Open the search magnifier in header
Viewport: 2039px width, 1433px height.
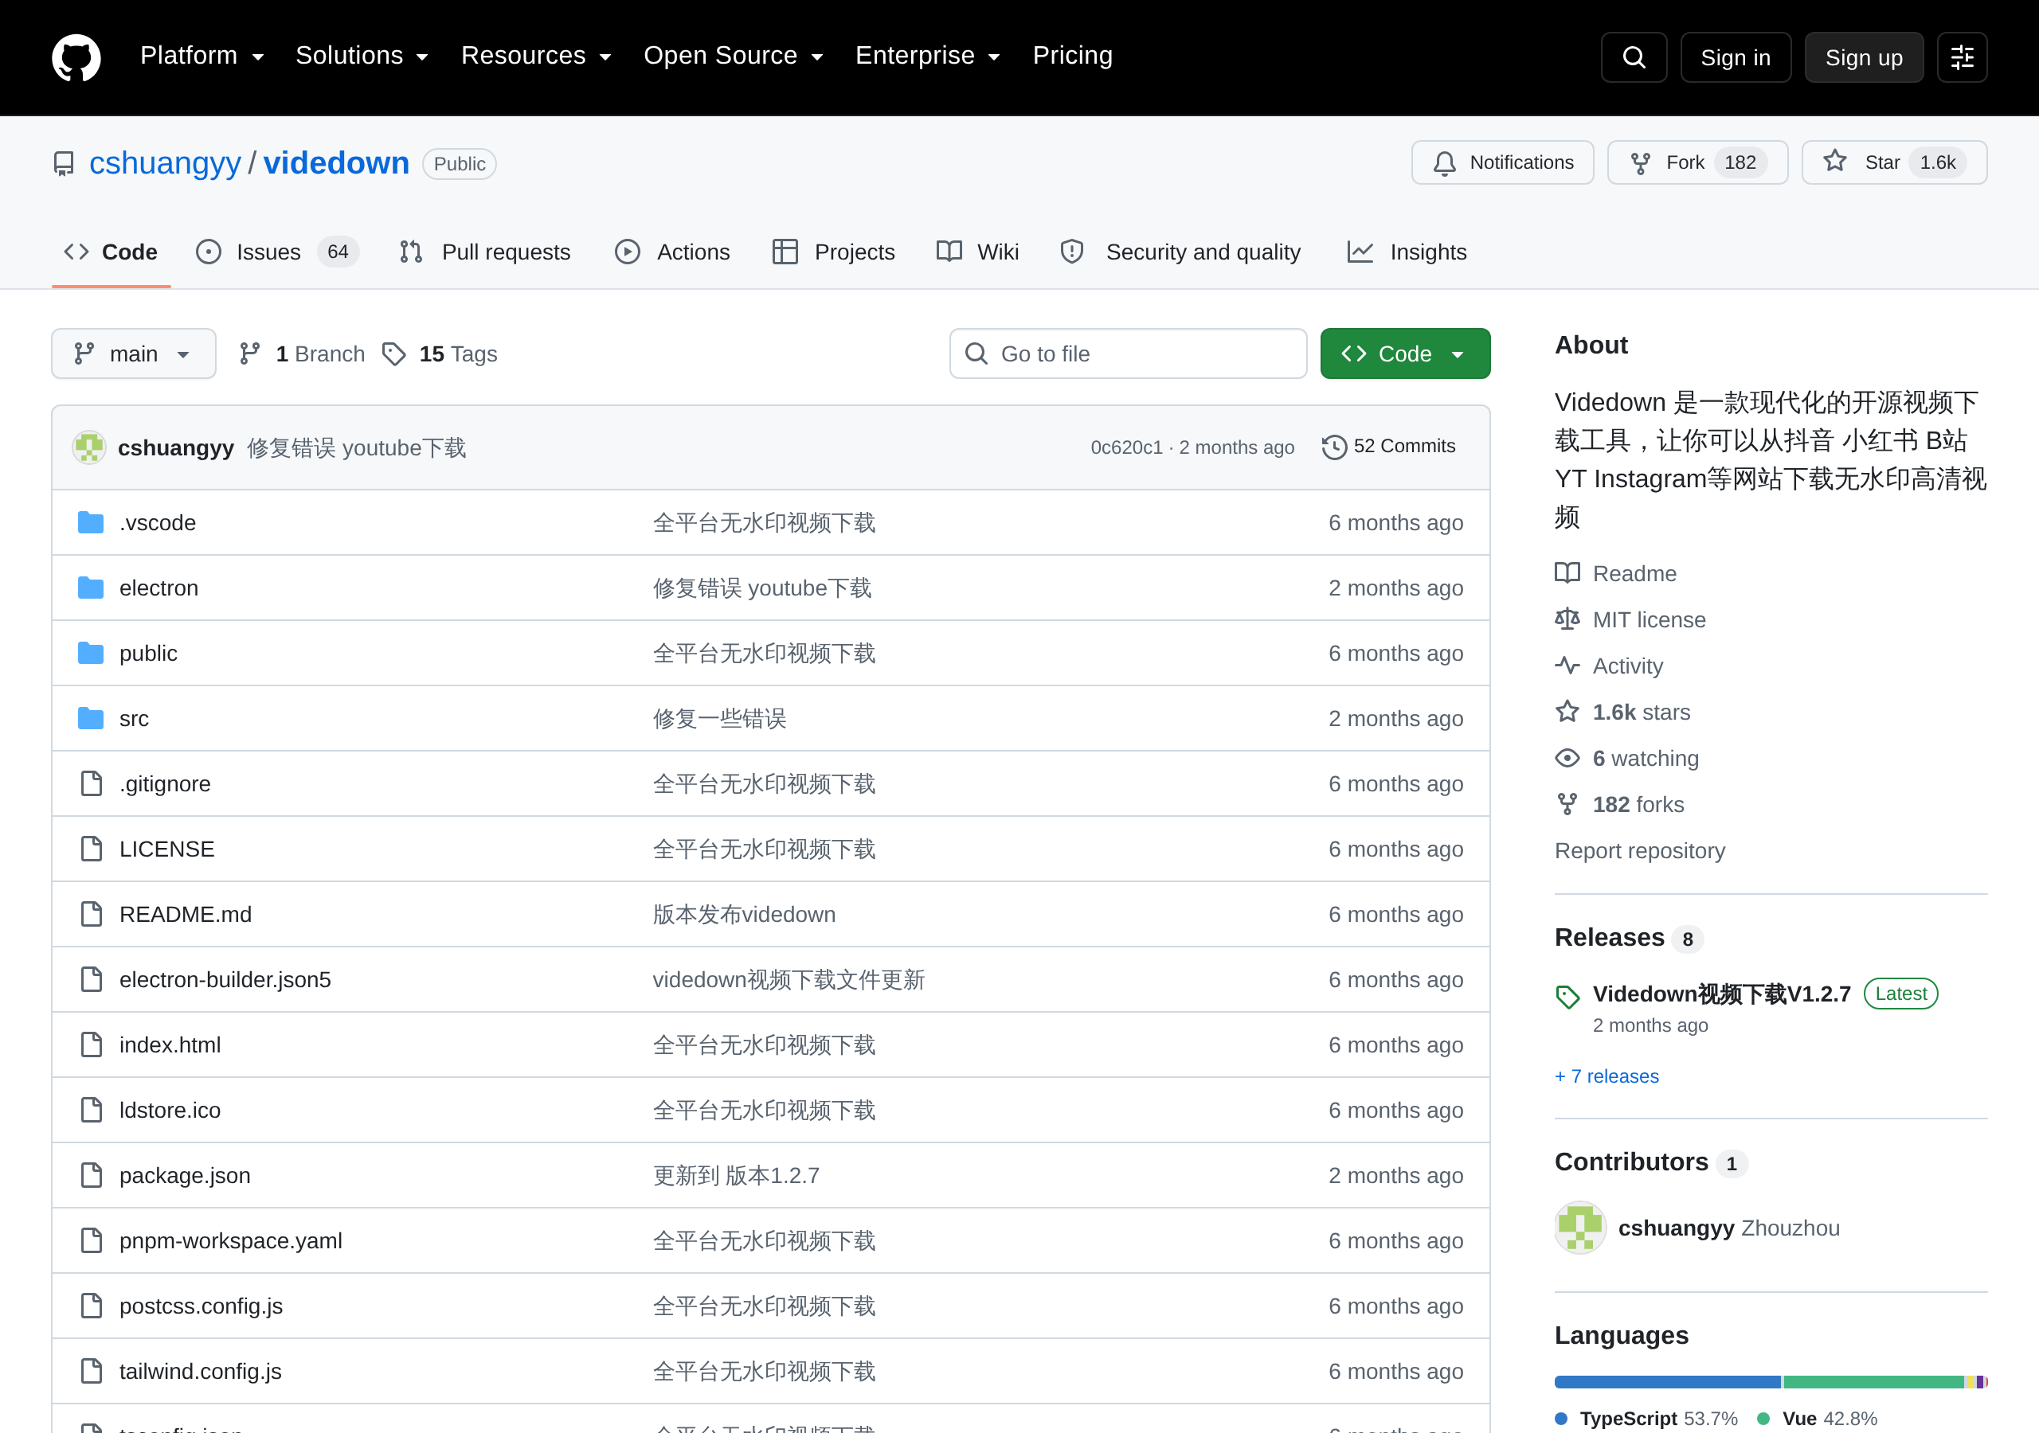(x=1633, y=57)
